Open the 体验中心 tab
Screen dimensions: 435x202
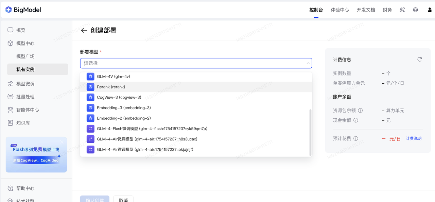[340, 10]
